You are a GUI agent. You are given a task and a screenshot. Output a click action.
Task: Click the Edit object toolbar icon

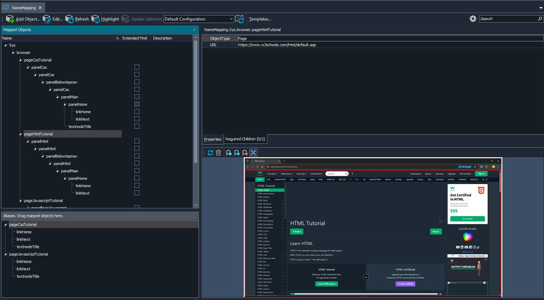(47, 19)
